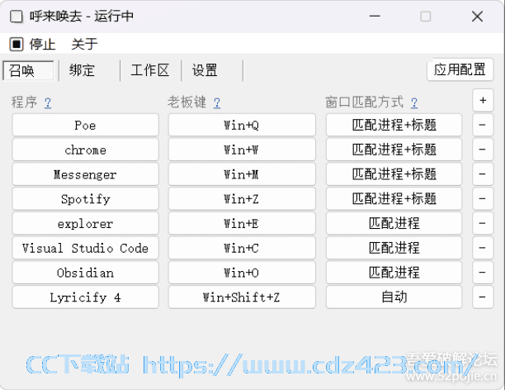Edit the Win+E hotkey field

[242, 223]
